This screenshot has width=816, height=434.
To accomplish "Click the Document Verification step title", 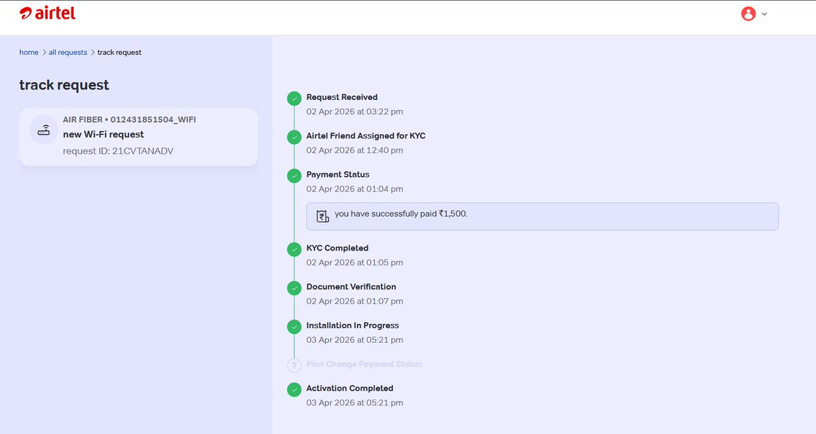I will [351, 287].
